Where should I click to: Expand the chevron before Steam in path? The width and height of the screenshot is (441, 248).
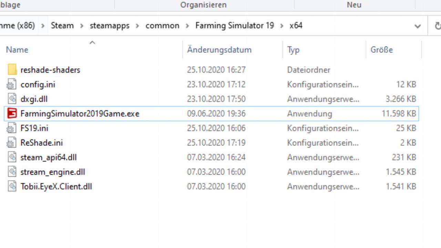pos(43,26)
